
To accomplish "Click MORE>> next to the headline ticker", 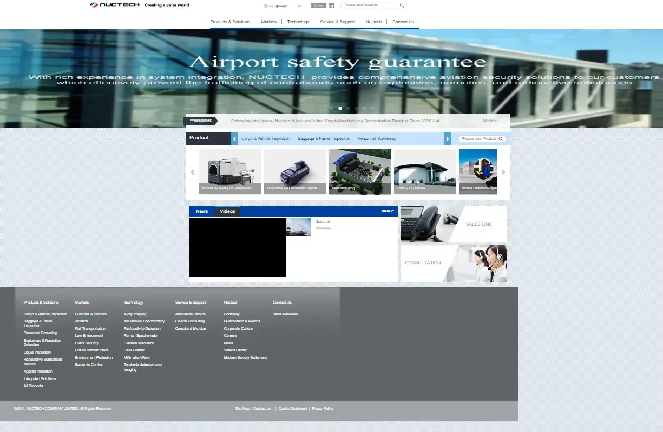I will 490,121.
